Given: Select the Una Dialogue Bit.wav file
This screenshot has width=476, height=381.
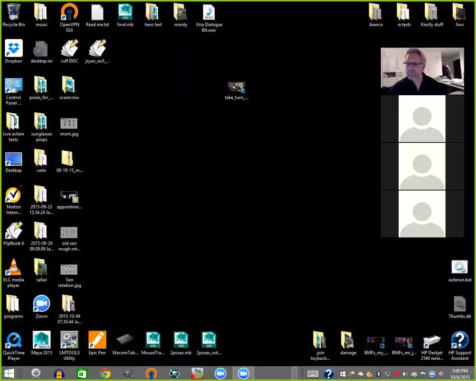Looking at the screenshot, I should [209, 17].
